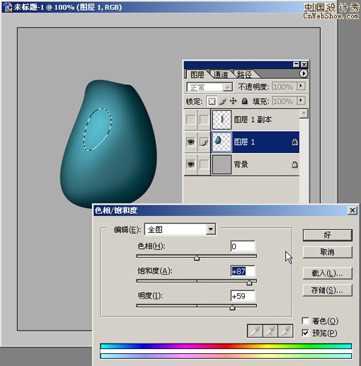Switch to the 路径 paths tab
The width and height of the screenshot is (361, 366).
244,74
